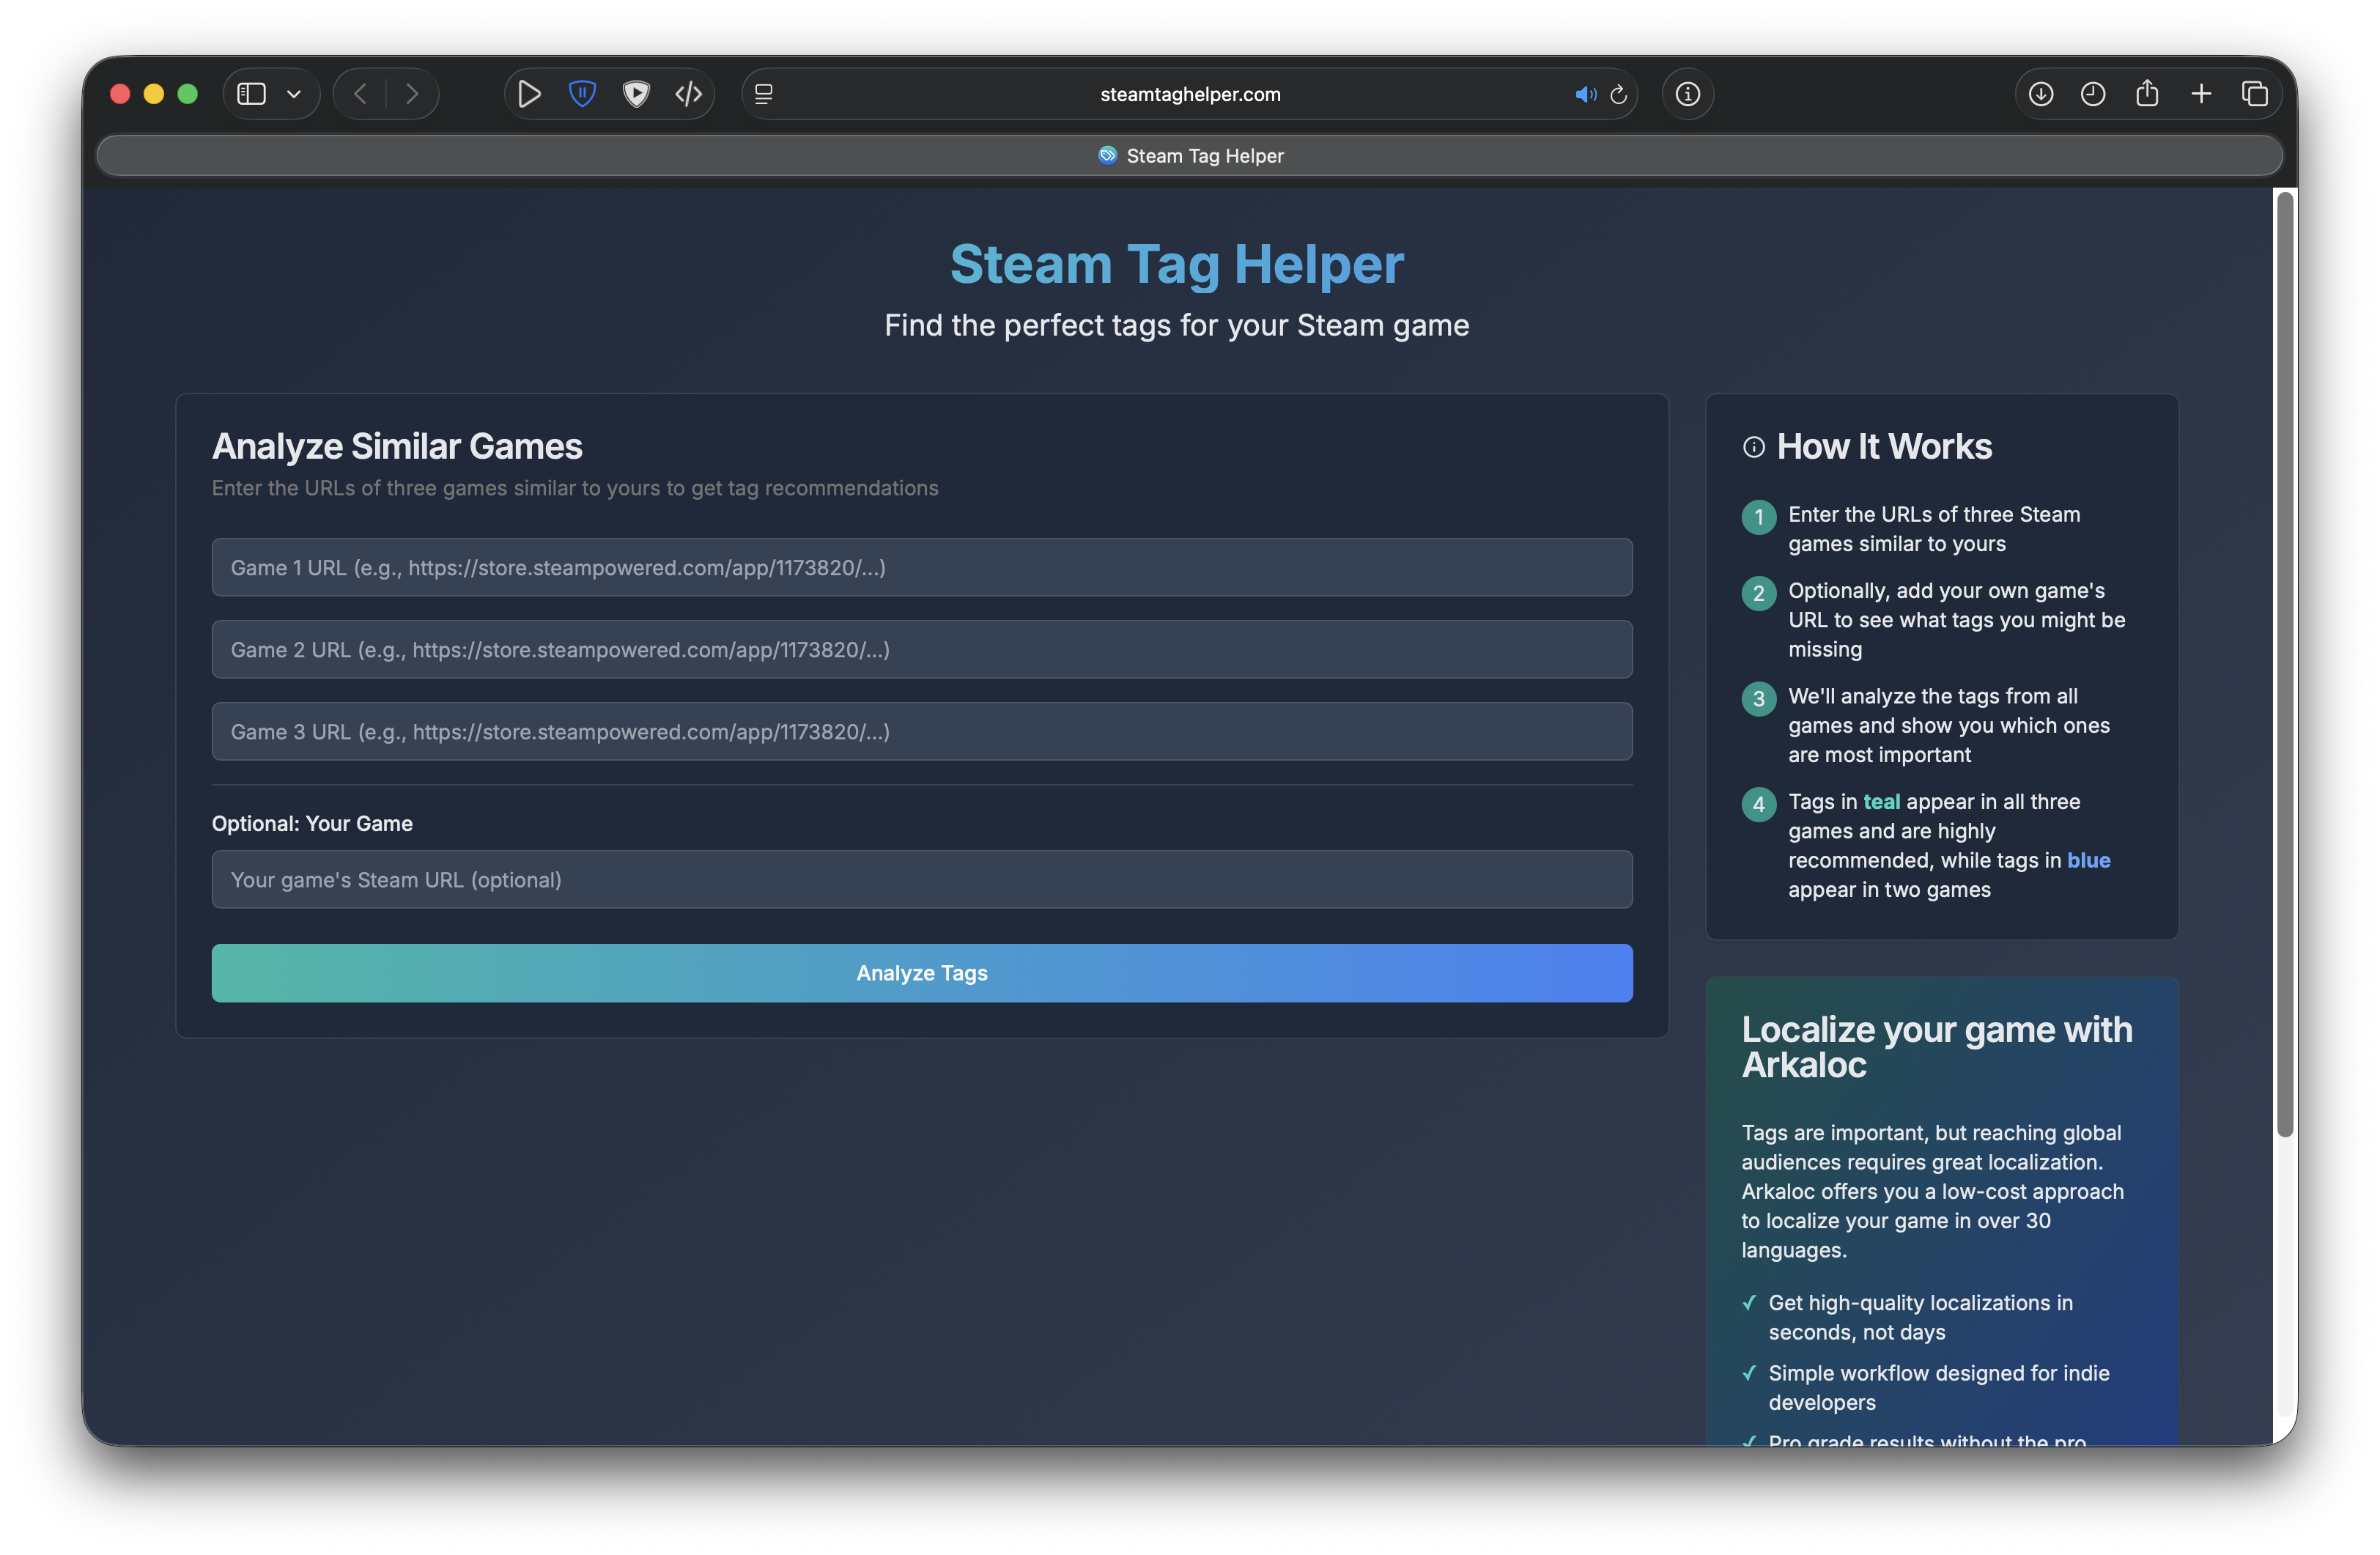Click the Steam Tag Helper heading
Image resolution: width=2380 pixels, height=1555 pixels.
[x=1177, y=265]
